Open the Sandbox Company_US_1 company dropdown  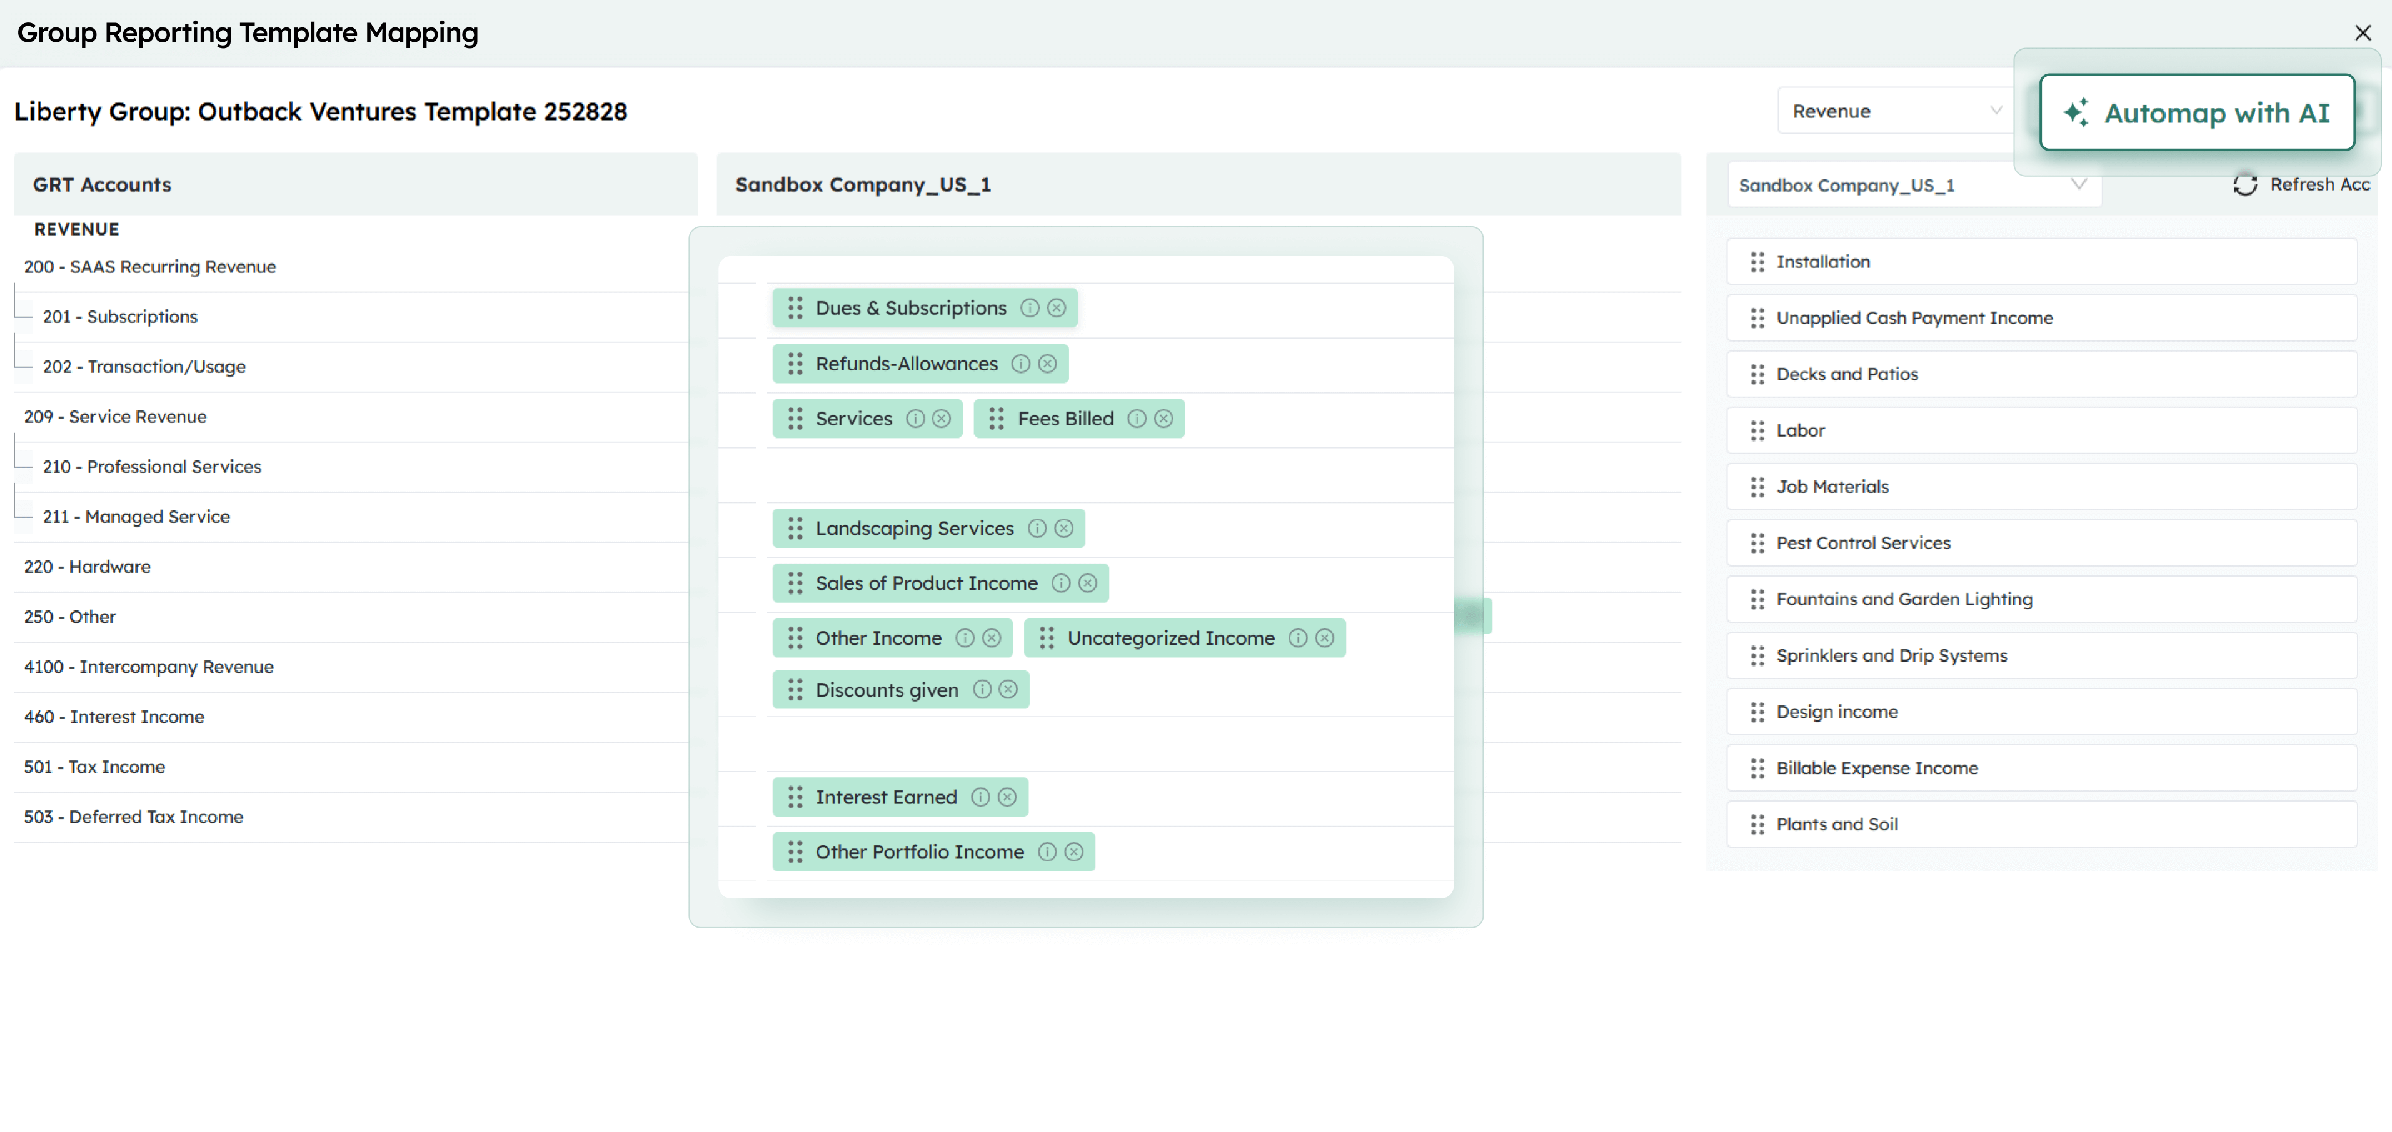[x=1914, y=185]
